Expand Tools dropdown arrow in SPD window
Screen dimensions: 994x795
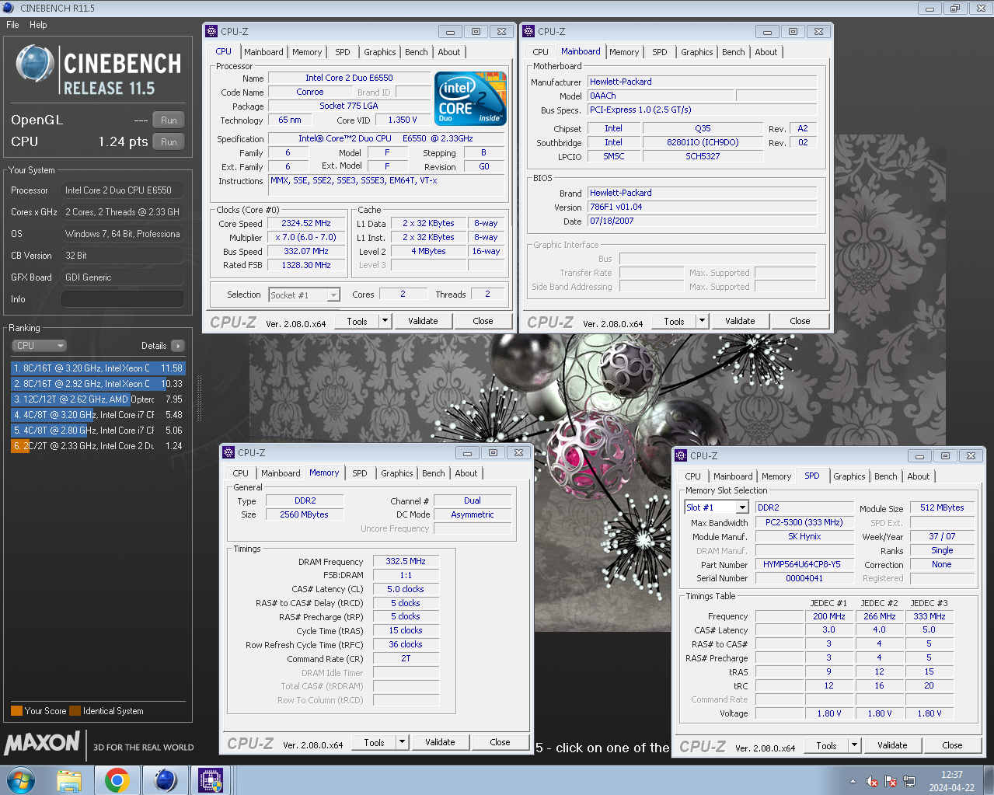pos(854,745)
